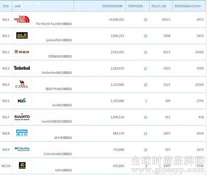Click sales amount 14,048,103

116,20
